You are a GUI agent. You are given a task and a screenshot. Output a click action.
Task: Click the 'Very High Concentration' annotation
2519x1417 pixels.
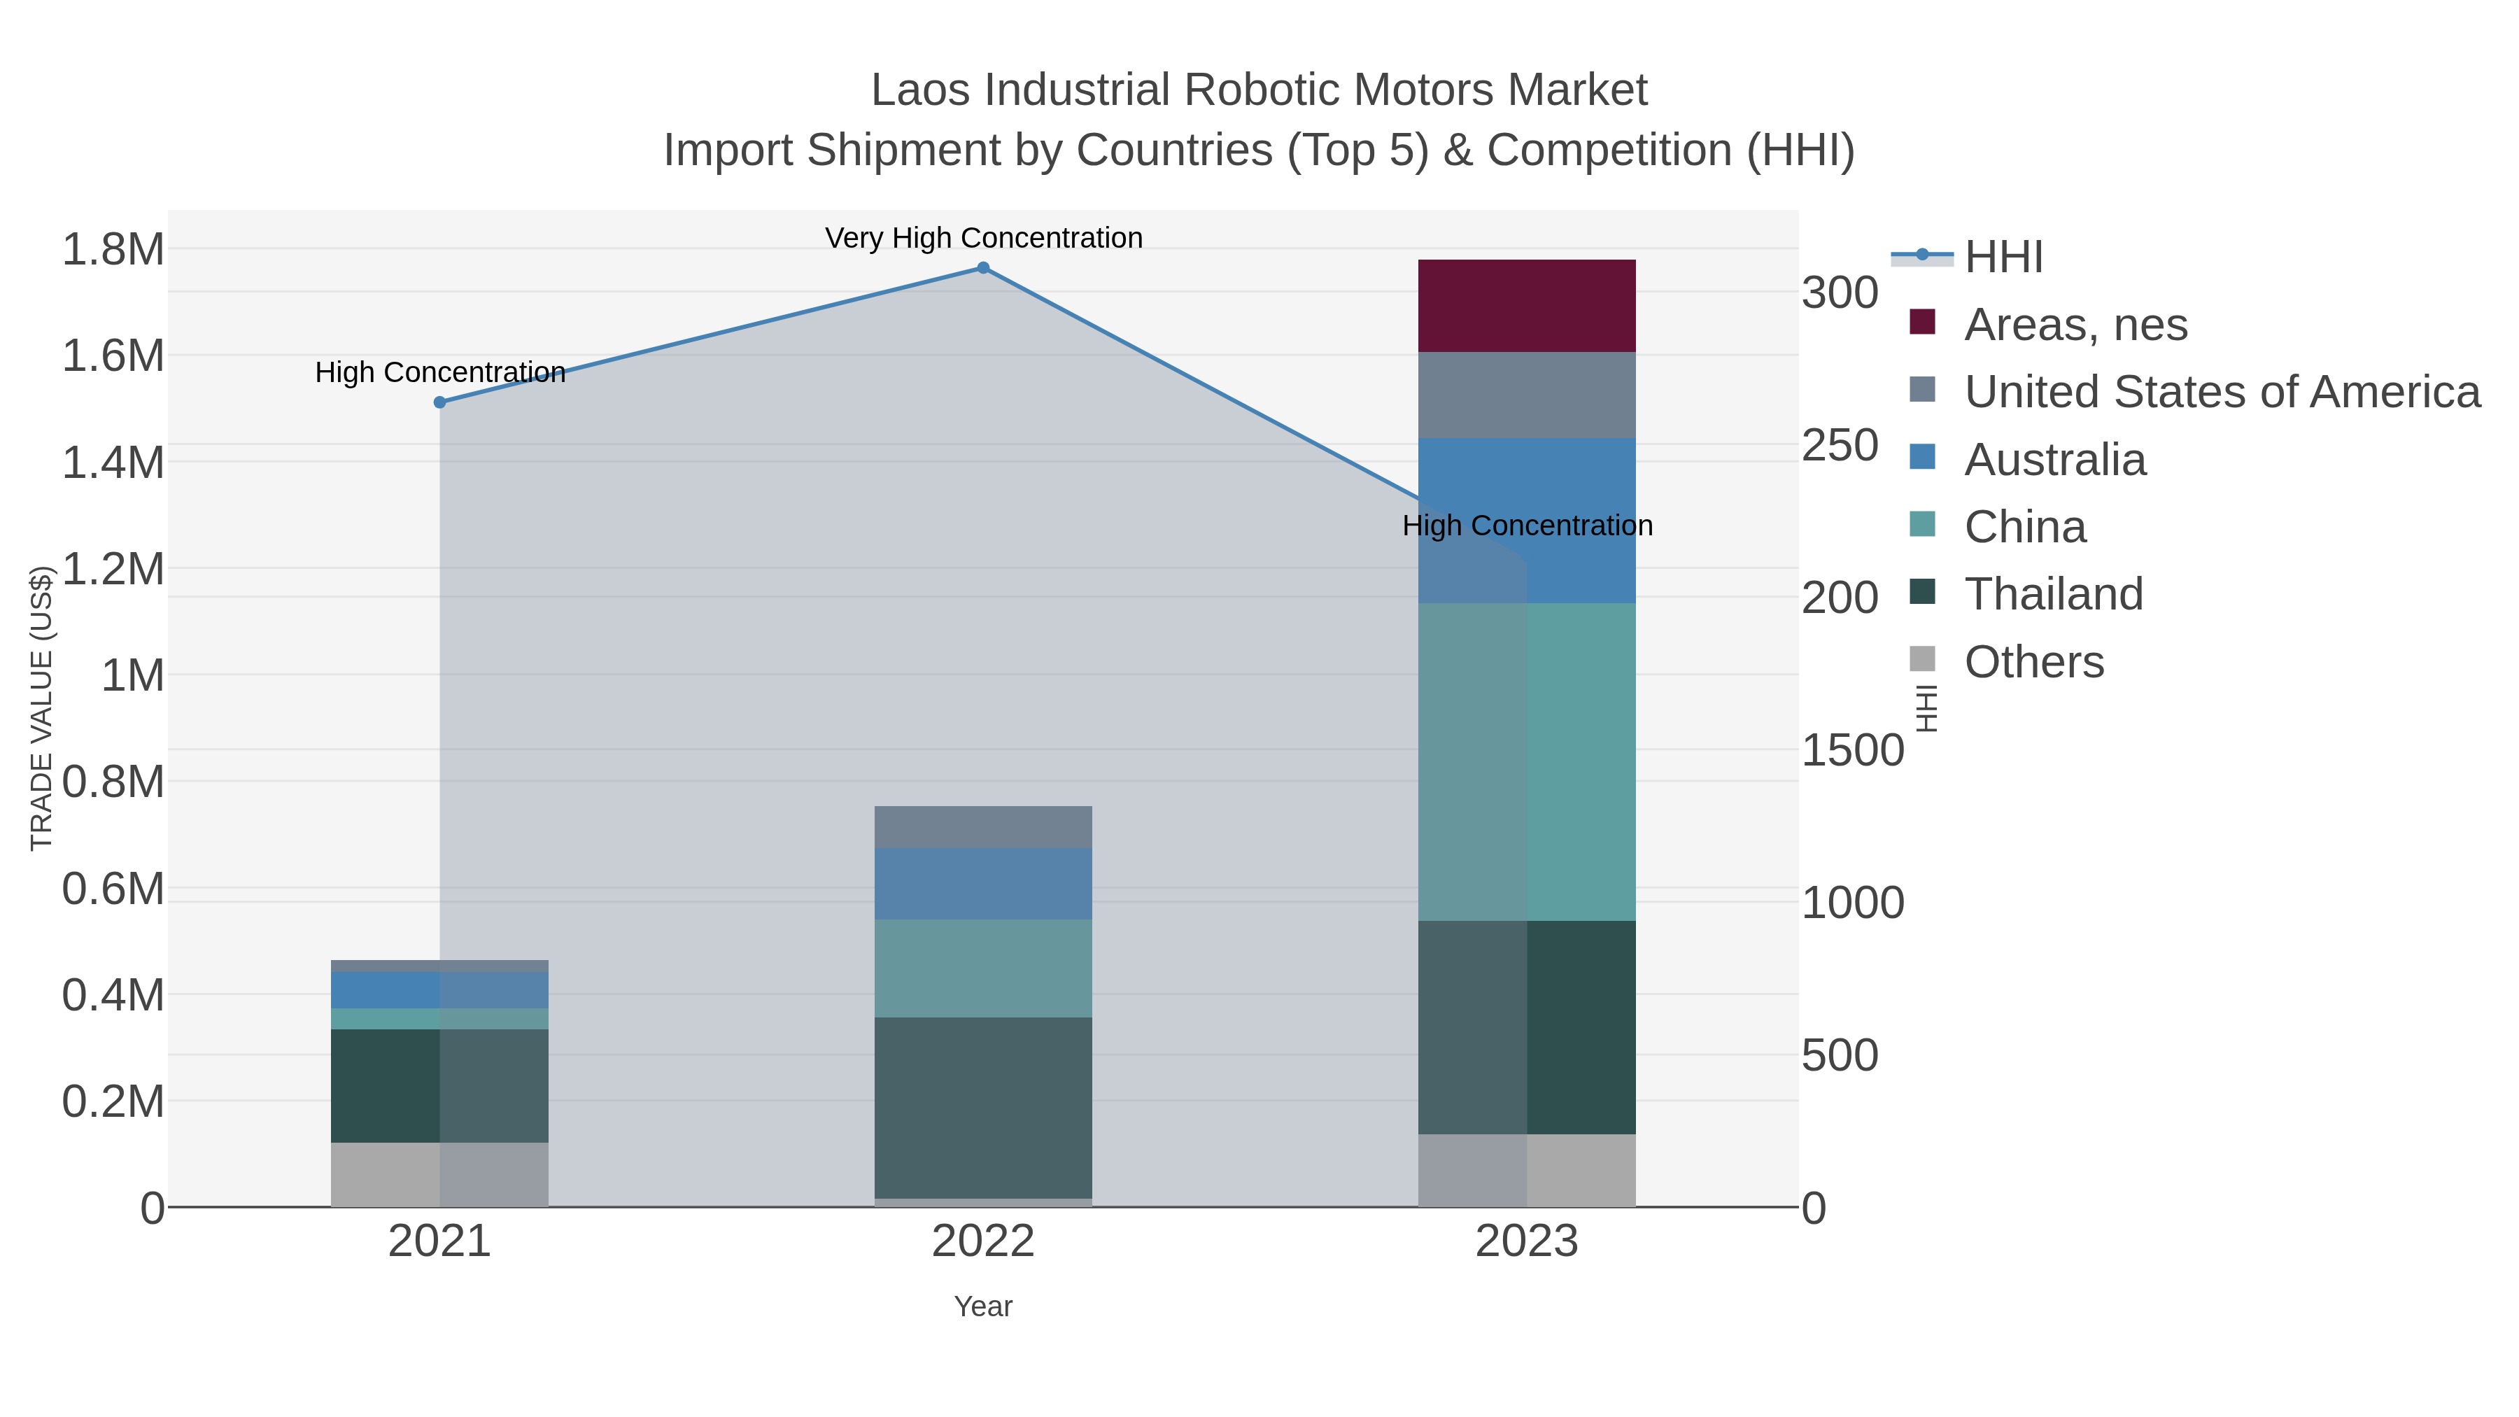pos(984,238)
